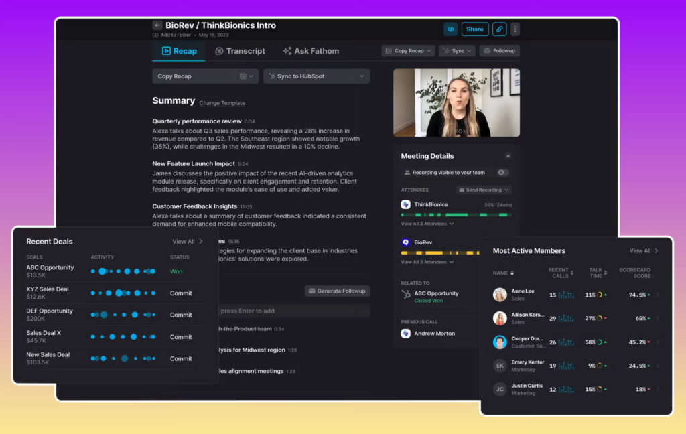Click the back arrow next to the meeting title
Viewport: 686px width, 434px height.
[157, 25]
